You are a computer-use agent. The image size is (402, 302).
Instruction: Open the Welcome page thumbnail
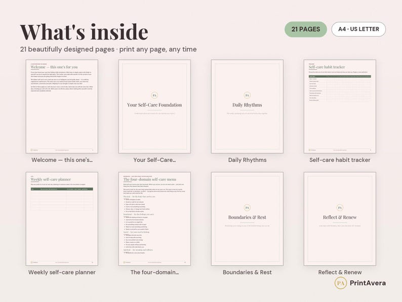click(62, 106)
